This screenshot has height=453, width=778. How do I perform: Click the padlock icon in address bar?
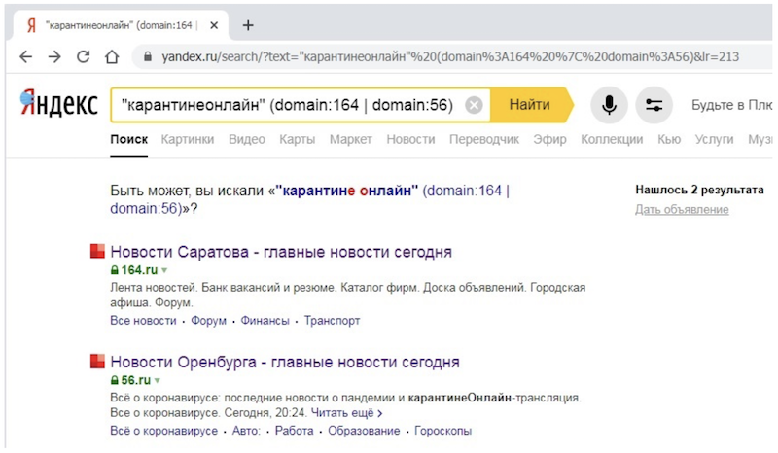coord(148,57)
